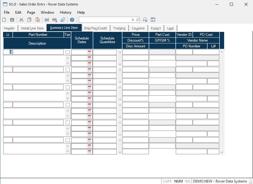Toggle the Tax checkbox on the first line
Viewport: 253px width, 184px height.
tap(68, 52)
